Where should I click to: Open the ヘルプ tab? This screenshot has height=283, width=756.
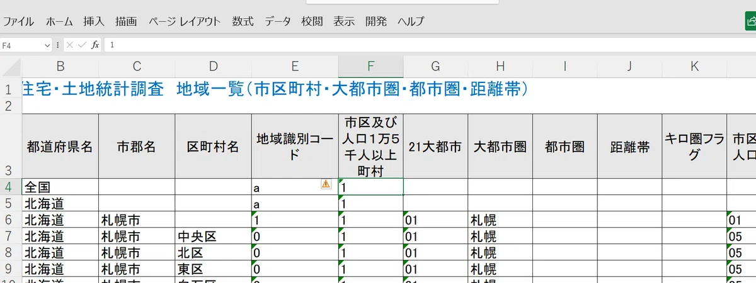tap(411, 21)
